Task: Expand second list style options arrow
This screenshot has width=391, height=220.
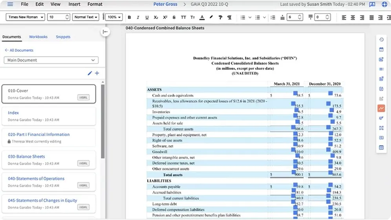Action: point(264,17)
